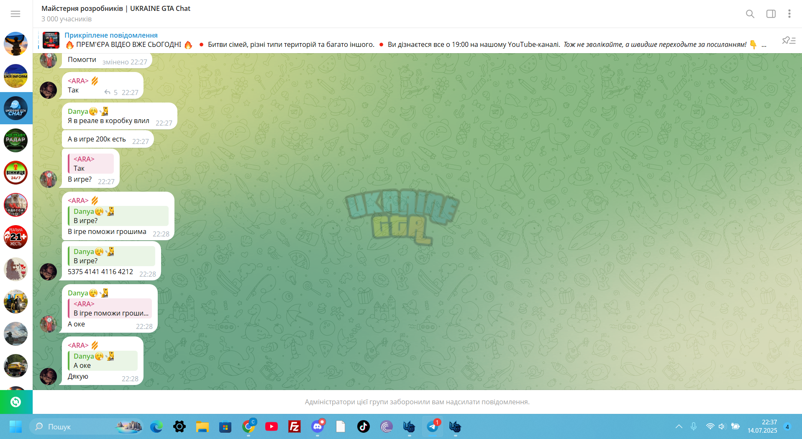Show the list of pinned messages
Viewport: 802px width, 439px height.
click(x=789, y=40)
